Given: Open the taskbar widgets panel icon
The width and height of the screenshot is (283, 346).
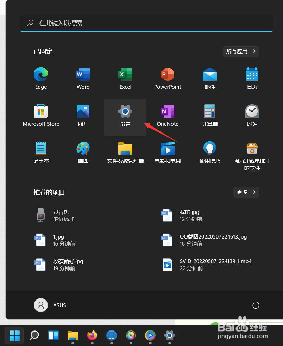Looking at the screenshot, I should pos(54,335).
